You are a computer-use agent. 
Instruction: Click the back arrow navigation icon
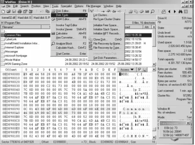[169, 12]
